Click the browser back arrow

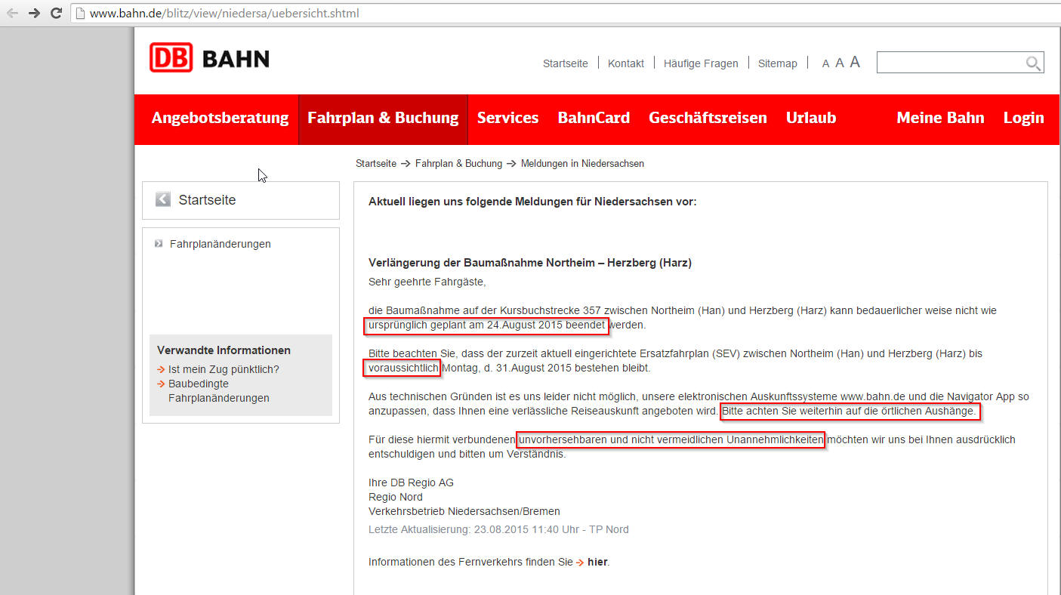[x=12, y=13]
